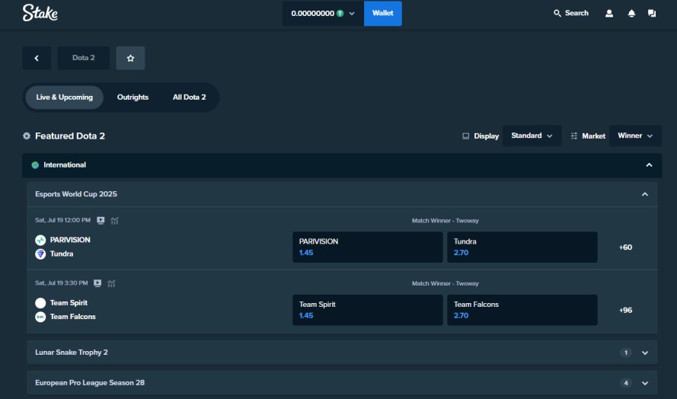Click the Esports World Cup 2025 title
The image size is (677, 399).
pos(76,194)
